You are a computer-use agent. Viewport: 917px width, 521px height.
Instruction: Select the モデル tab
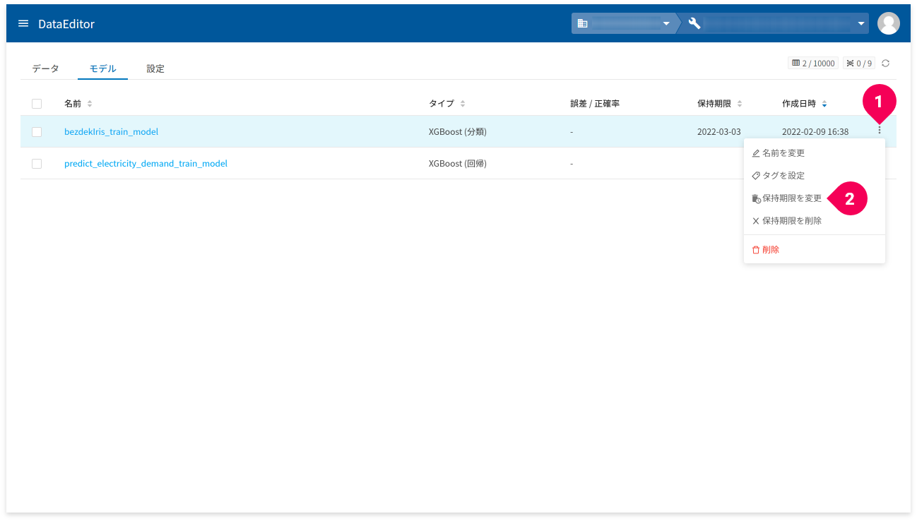click(x=102, y=68)
